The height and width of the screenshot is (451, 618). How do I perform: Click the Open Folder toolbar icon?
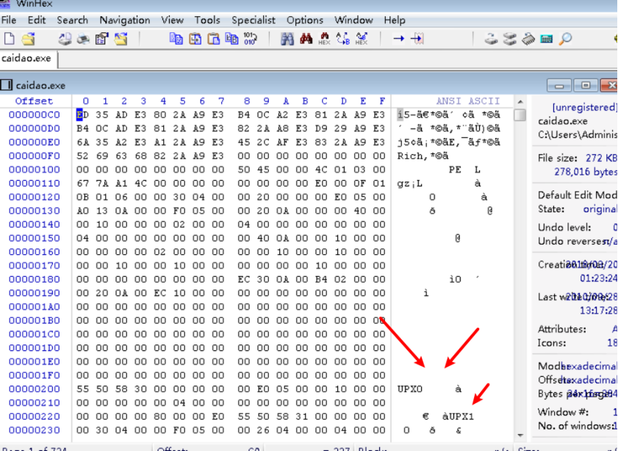pos(121,39)
